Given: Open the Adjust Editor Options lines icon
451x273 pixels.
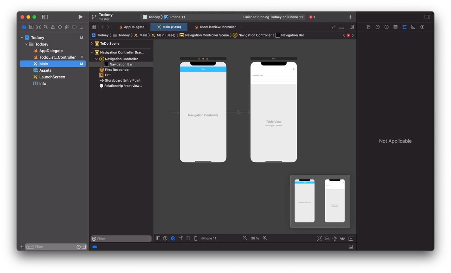Looking at the screenshot, I should 341,27.
